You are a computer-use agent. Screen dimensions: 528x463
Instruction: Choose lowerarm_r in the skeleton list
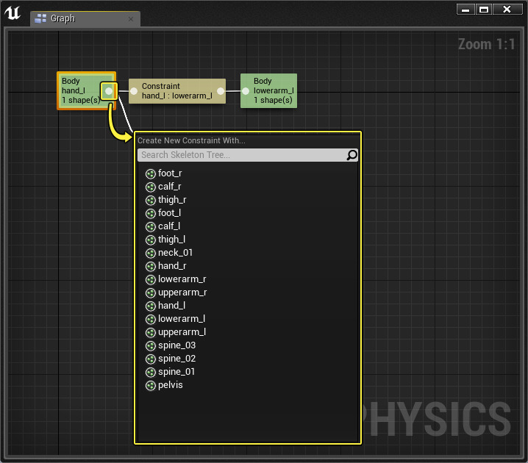pyautogui.click(x=182, y=279)
